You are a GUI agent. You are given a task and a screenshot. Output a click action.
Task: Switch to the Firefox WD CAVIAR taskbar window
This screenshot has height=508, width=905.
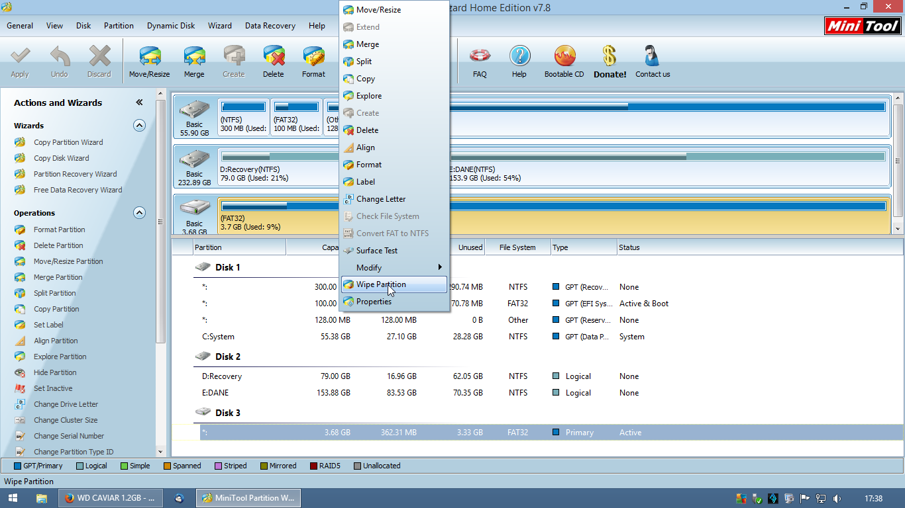pyautogui.click(x=109, y=498)
